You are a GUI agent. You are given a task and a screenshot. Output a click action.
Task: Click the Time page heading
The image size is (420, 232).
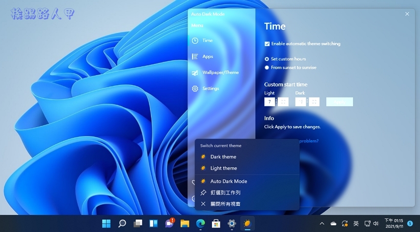pyautogui.click(x=275, y=26)
